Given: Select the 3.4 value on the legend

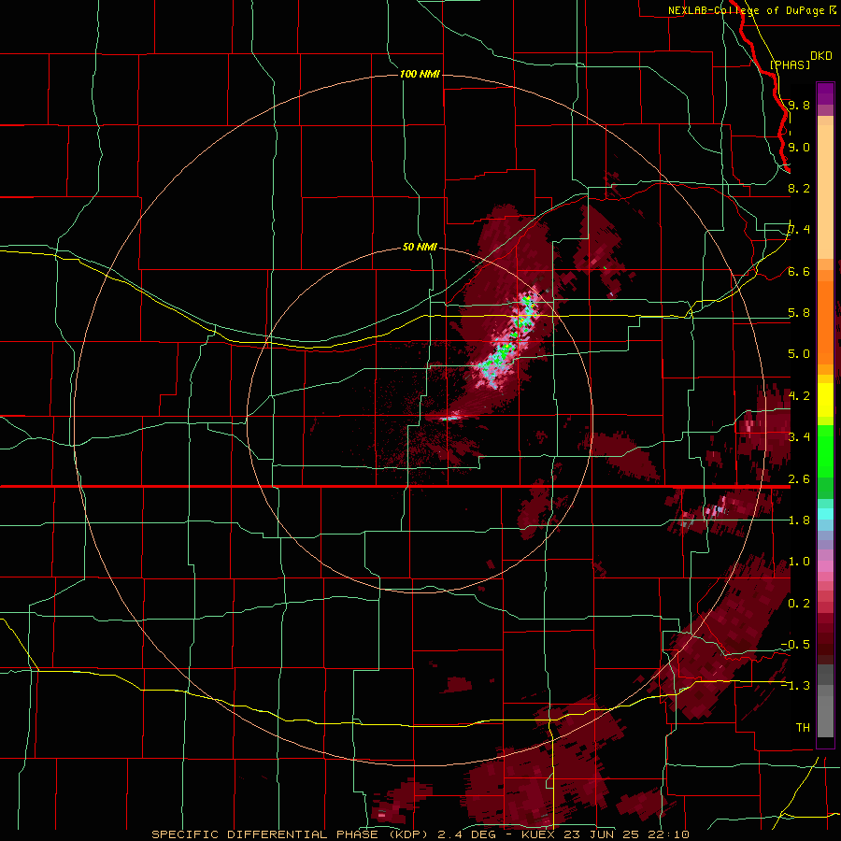Looking at the screenshot, I should pyautogui.click(x=799, y=437).
